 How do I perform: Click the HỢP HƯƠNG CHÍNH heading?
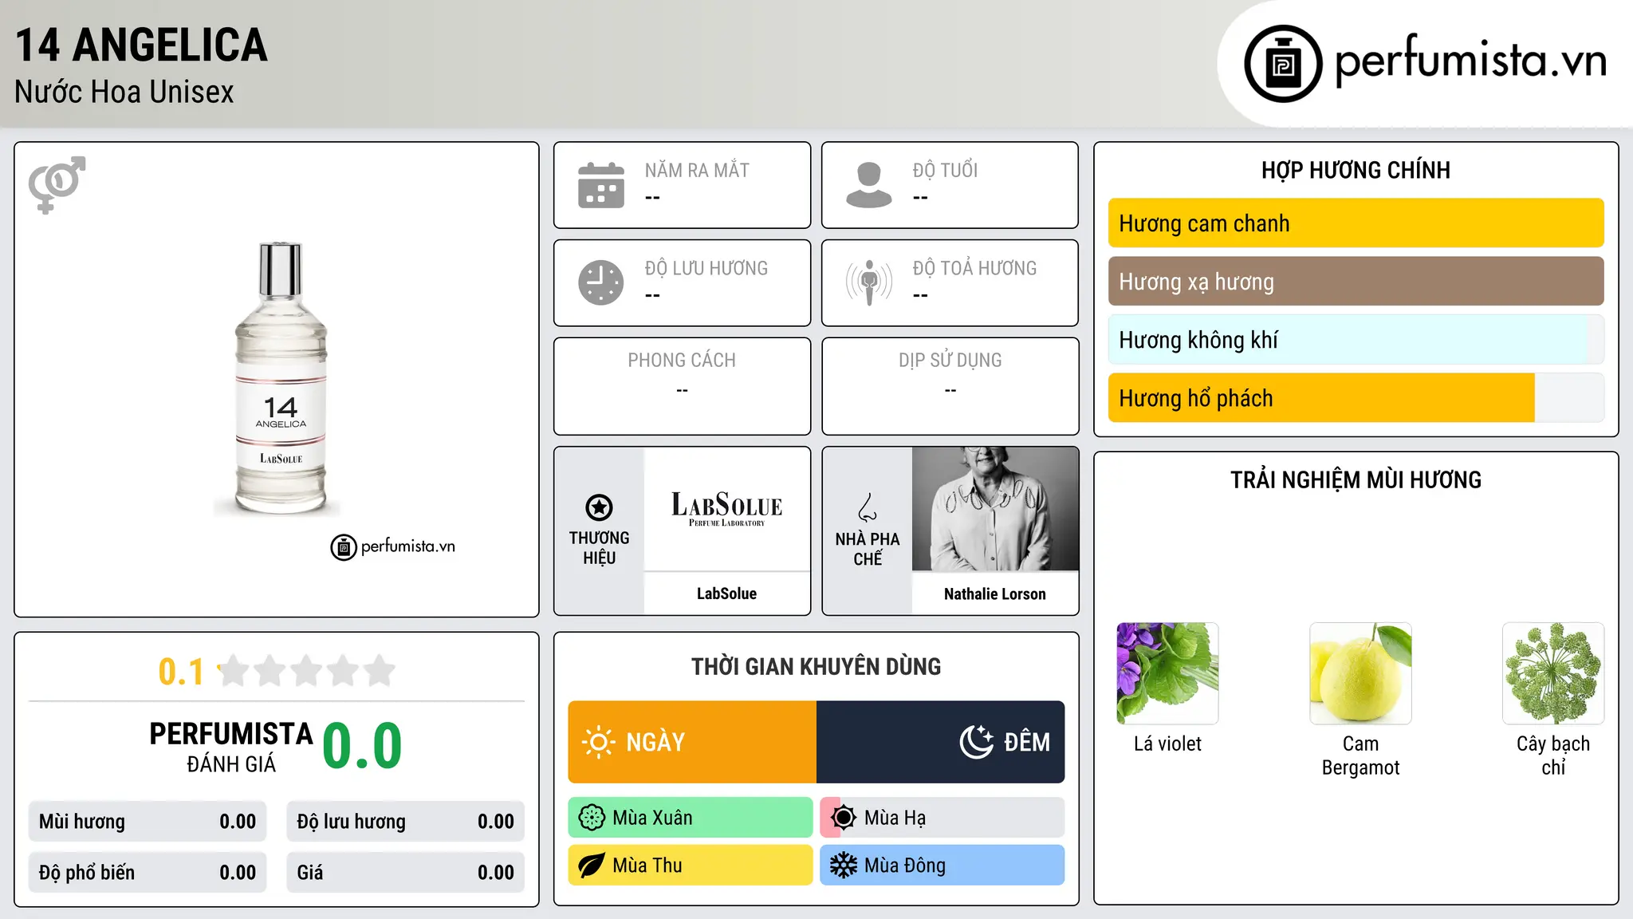[x=1356, y=170]
